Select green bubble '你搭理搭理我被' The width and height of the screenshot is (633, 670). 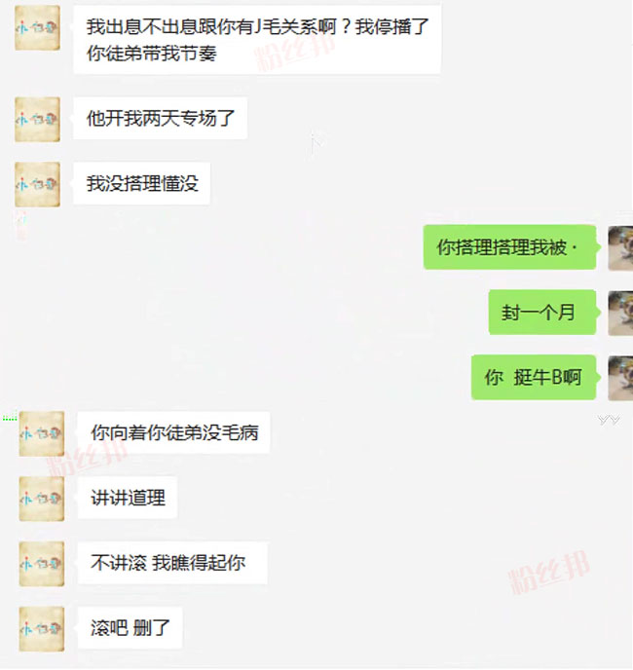pos(510,247)
